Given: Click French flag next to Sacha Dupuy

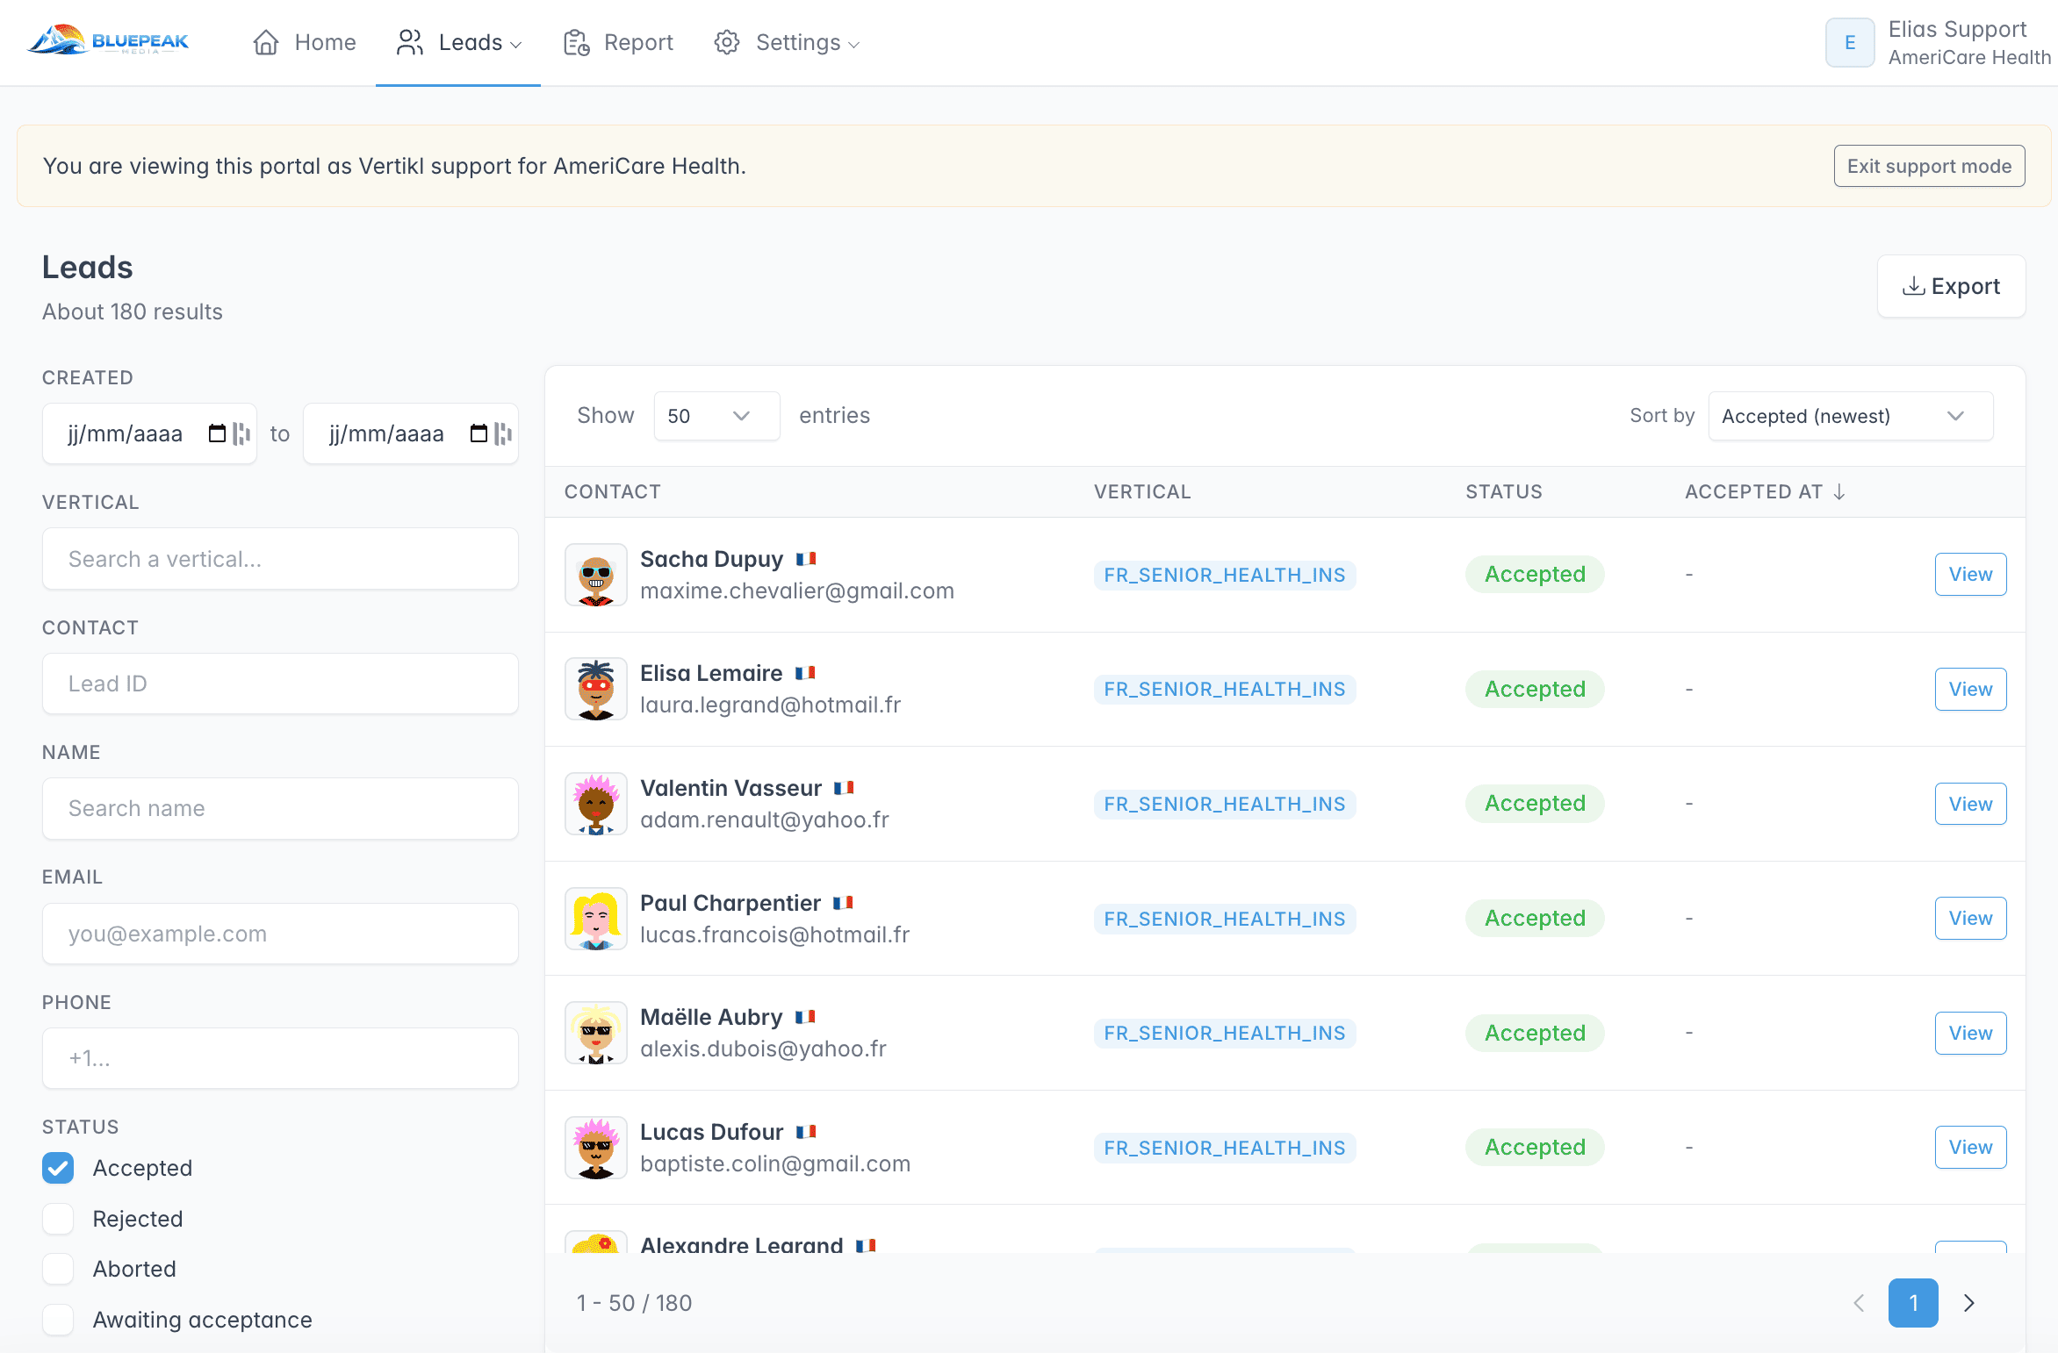Looking at the screenshot, I should tap(806, 559).
